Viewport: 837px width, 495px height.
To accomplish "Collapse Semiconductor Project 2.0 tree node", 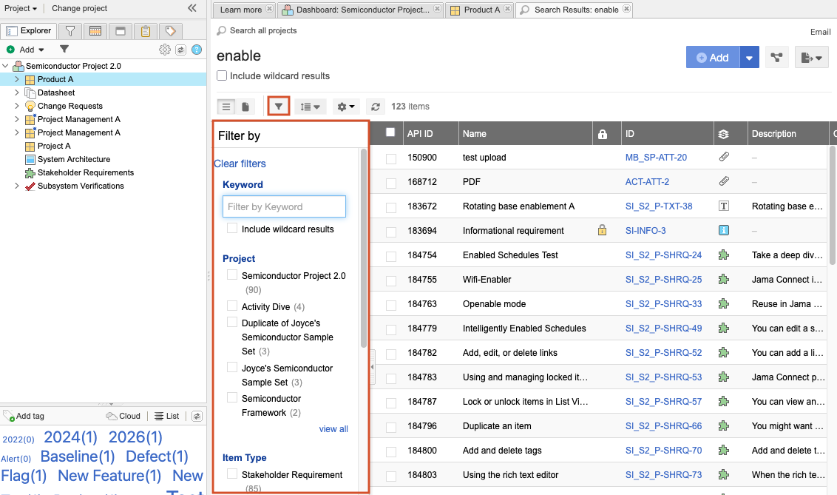I will point(5,66).
